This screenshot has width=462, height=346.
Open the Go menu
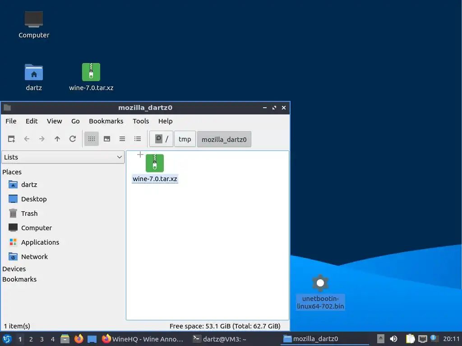click(x=75, y=121)
